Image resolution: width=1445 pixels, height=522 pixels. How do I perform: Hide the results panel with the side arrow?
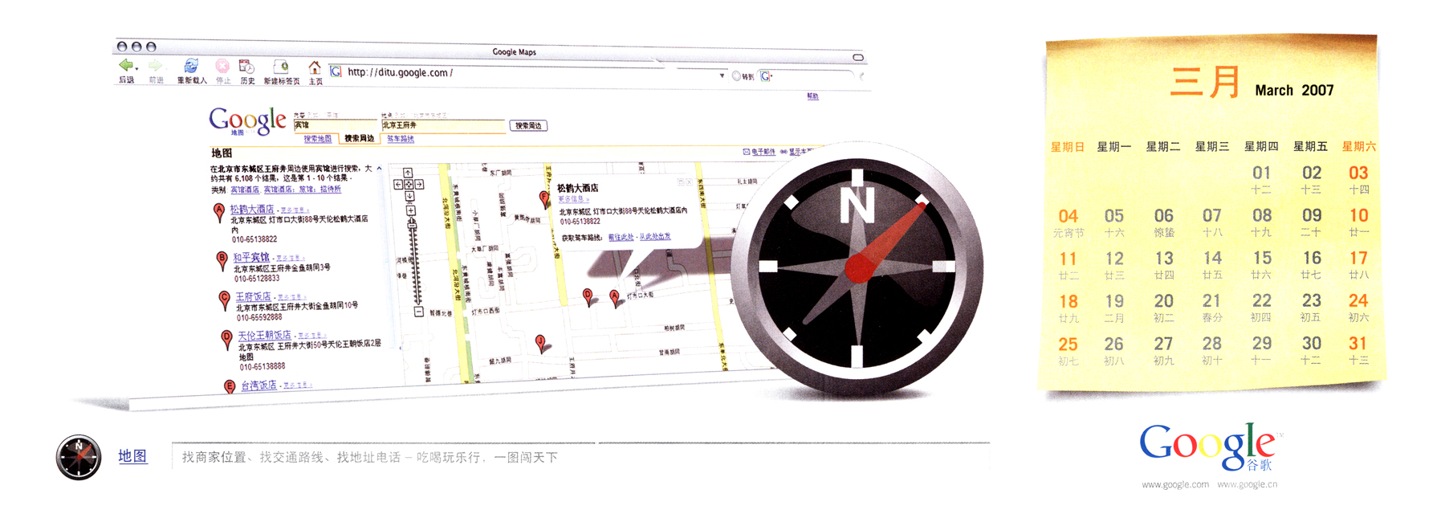(400, 348)
